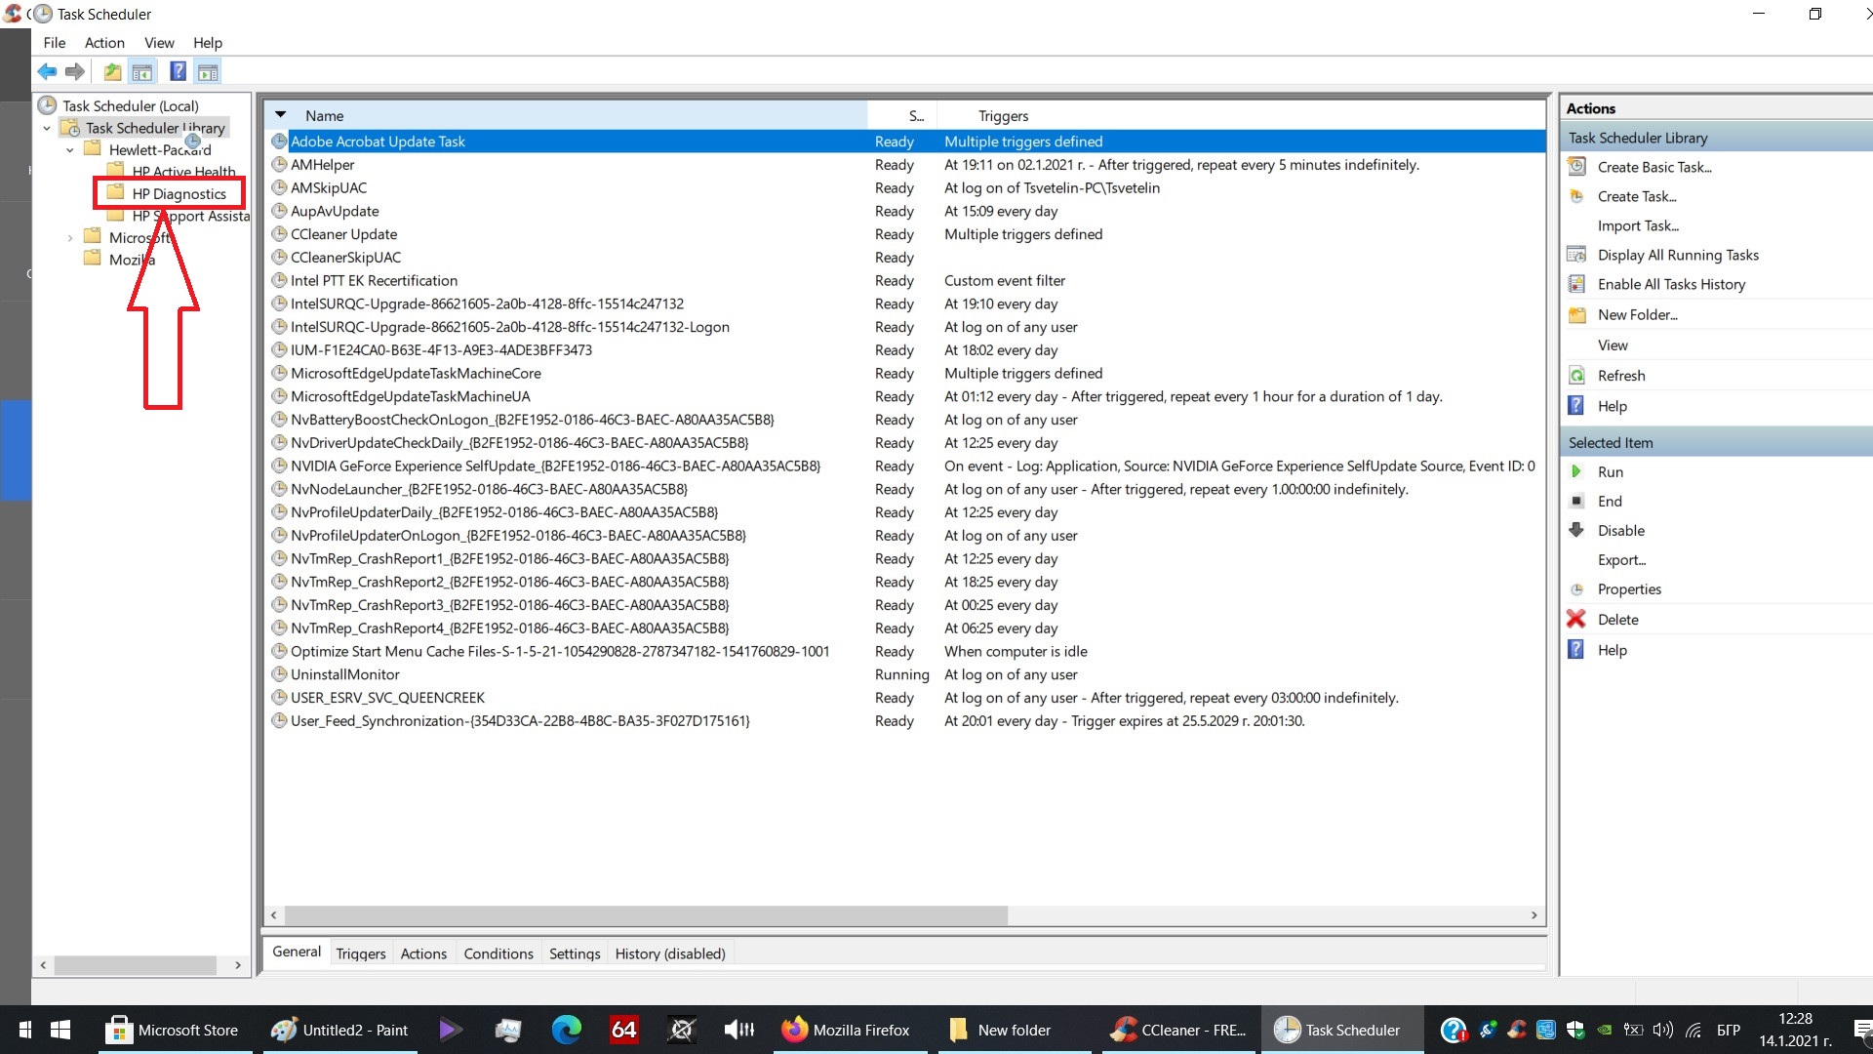The width and height of the screenshot is (1873, 1054).
Task: Click Help under Selected Item
Action: point(1613,650)
